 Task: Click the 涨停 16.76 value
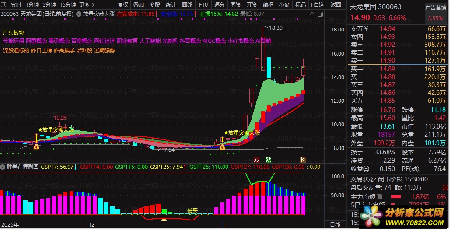[x=388, y=110]
